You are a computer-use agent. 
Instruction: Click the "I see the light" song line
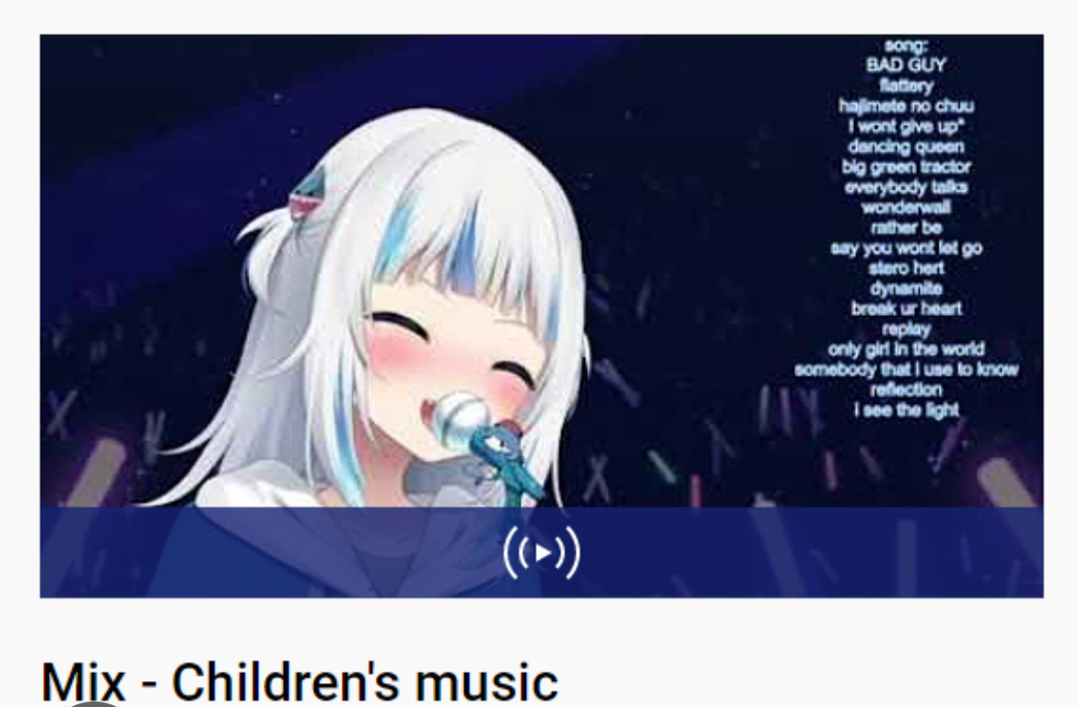click(906, 411)
